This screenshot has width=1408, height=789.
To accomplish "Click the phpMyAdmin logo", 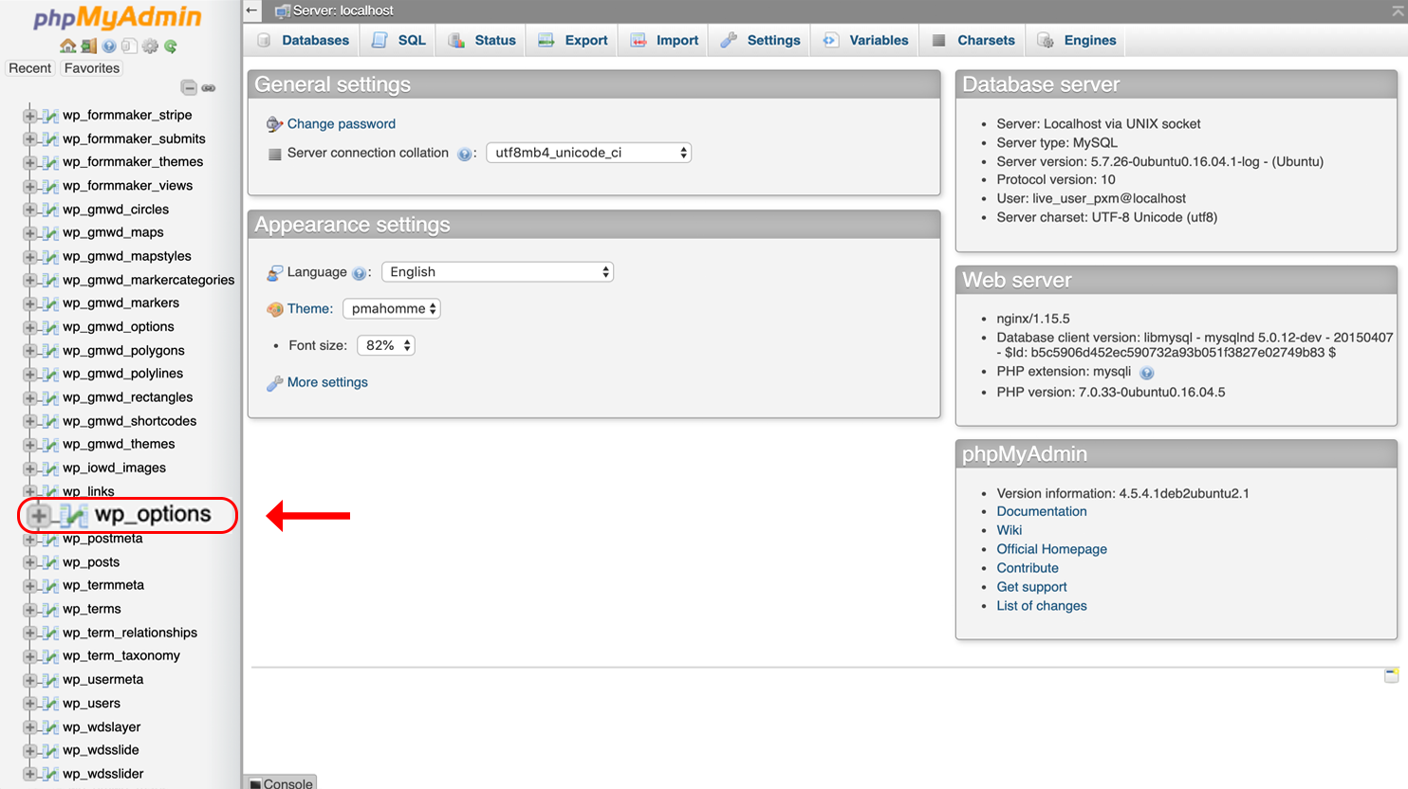I will click(118, 18).
